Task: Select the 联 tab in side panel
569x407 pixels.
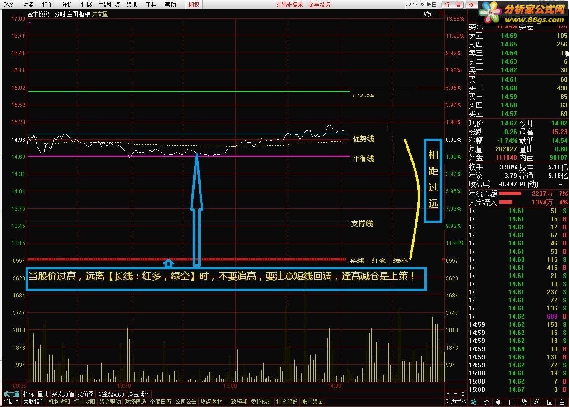Action: (536, 402)
